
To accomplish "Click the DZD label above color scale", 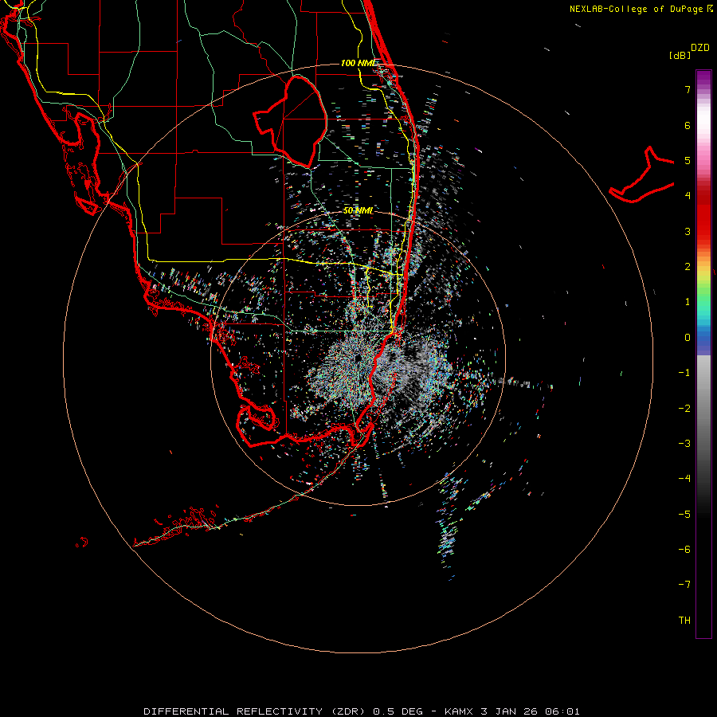I will tap(700, 48).
